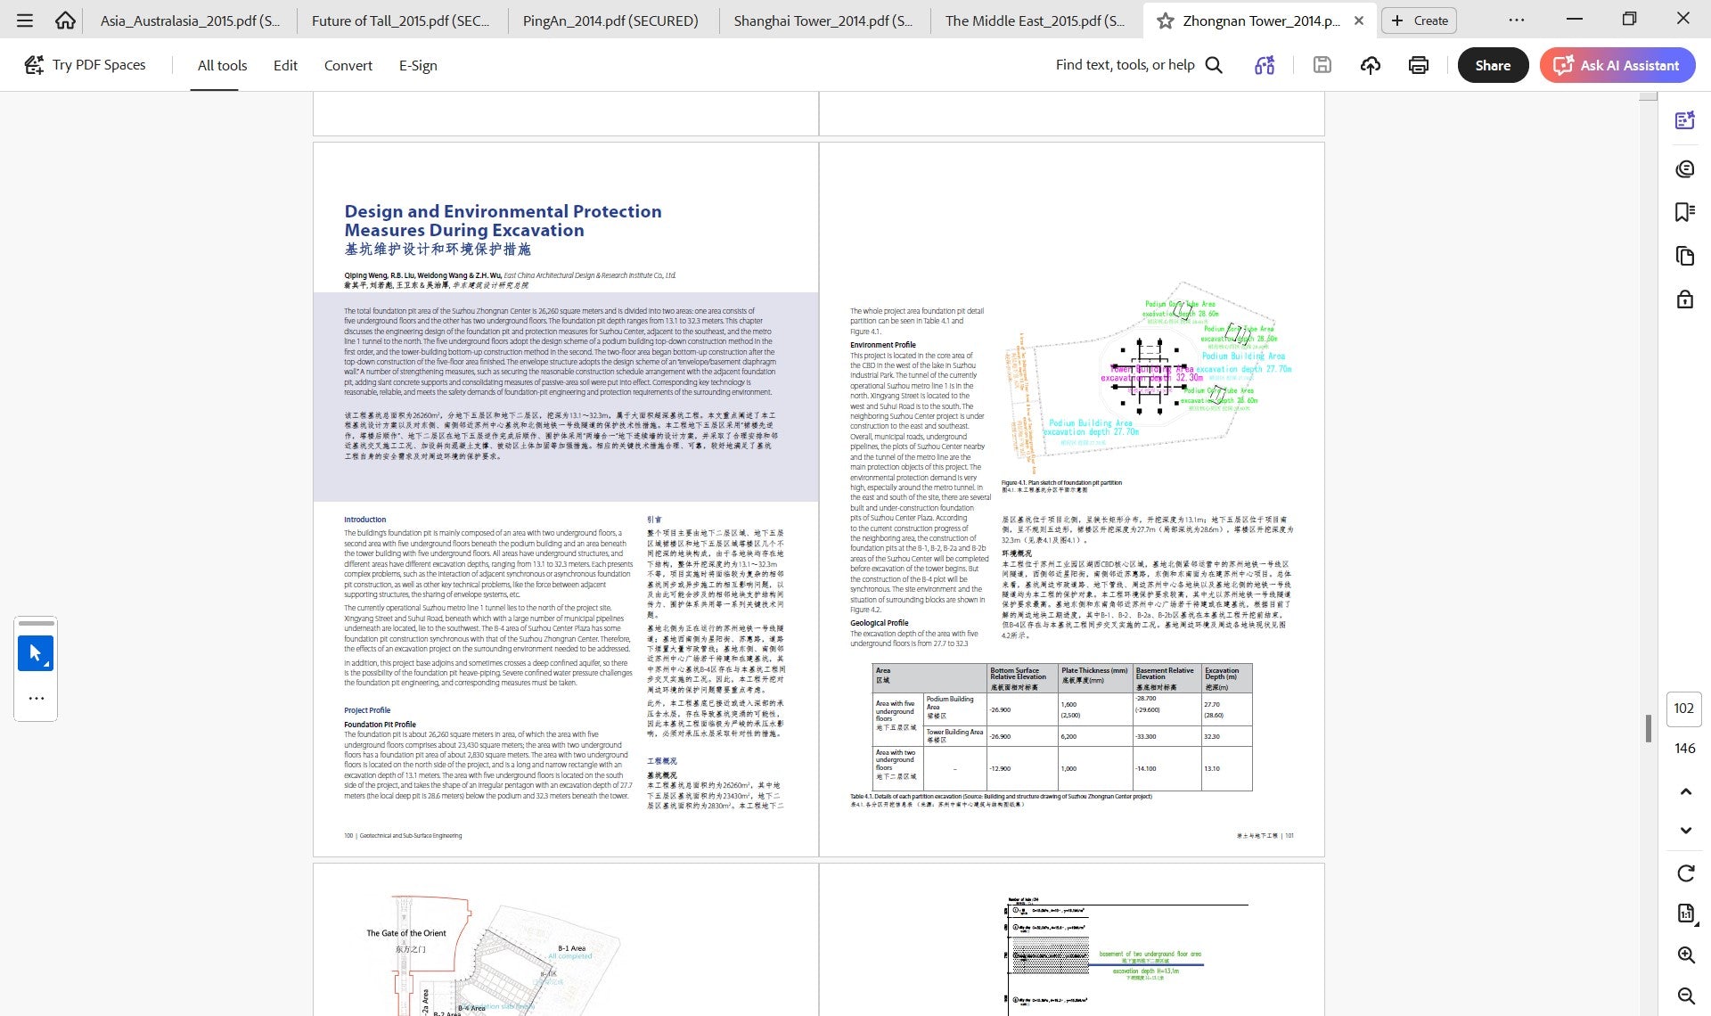Go to Acrobat Home icon
This screenshot has width=1711, height=1016.
click(64, 20)
